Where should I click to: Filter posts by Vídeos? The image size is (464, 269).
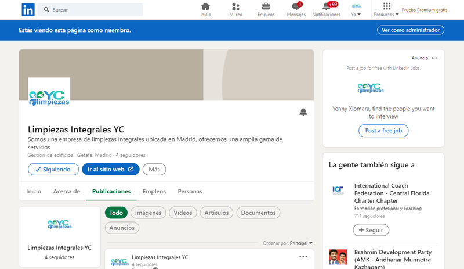click(183, 213)
